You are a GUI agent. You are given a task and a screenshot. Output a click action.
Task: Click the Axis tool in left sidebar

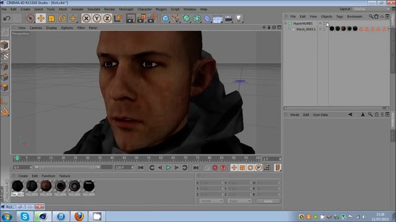[5, 101]
